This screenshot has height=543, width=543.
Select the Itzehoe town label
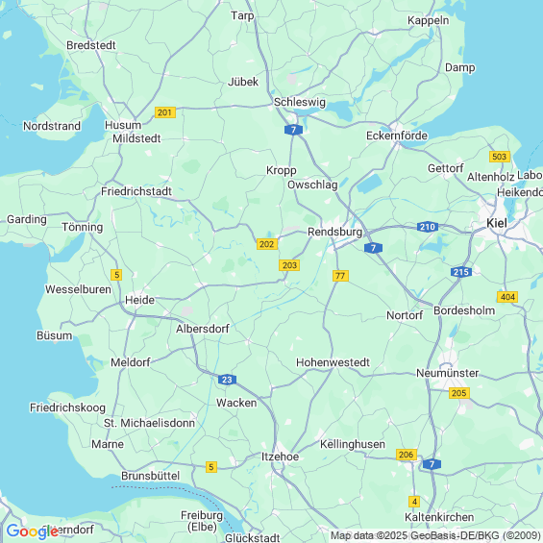tap(280, 457)
